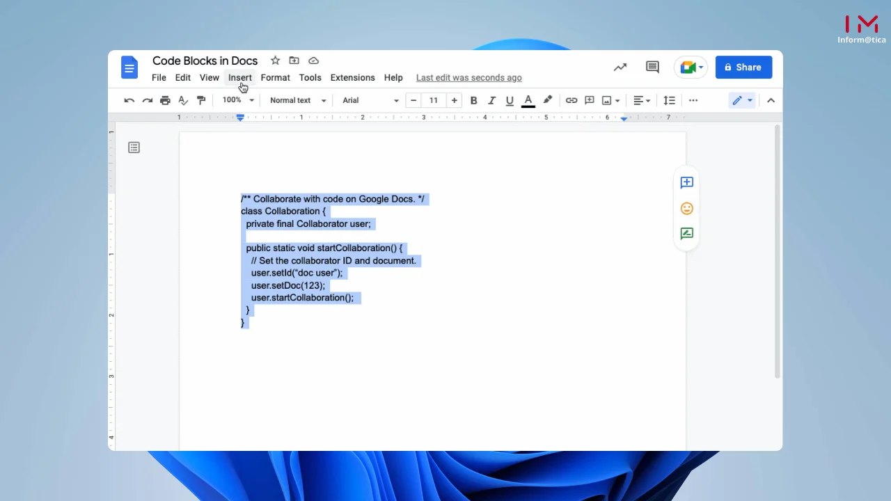Open the View menu
Viewport: 891px width, 501px height.
point(210,77)
